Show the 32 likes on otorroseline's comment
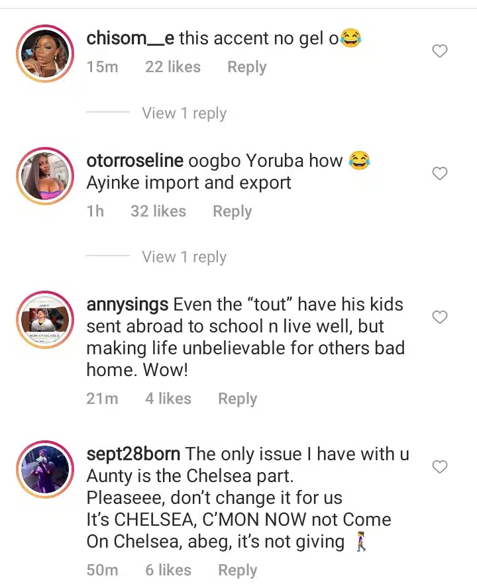Screen dimensions: 477x588 (x=158, y=211)
